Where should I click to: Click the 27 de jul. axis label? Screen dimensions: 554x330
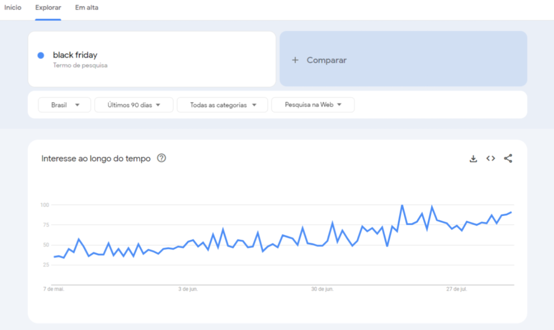tap(457, 289)
